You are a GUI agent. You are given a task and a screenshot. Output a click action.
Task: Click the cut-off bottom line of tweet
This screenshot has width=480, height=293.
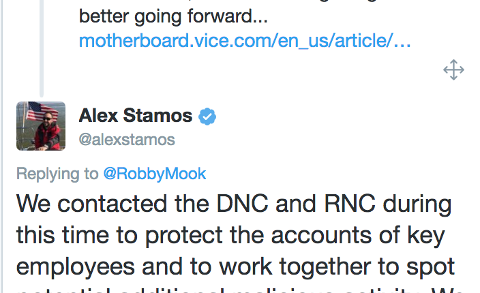[240, 290]
